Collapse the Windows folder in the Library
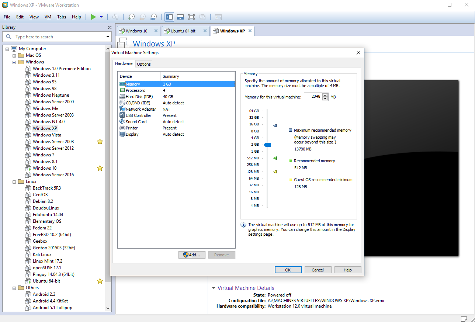The height and width of the screenshot is (322, 475). pyautogui.click(x=14, y=62)
